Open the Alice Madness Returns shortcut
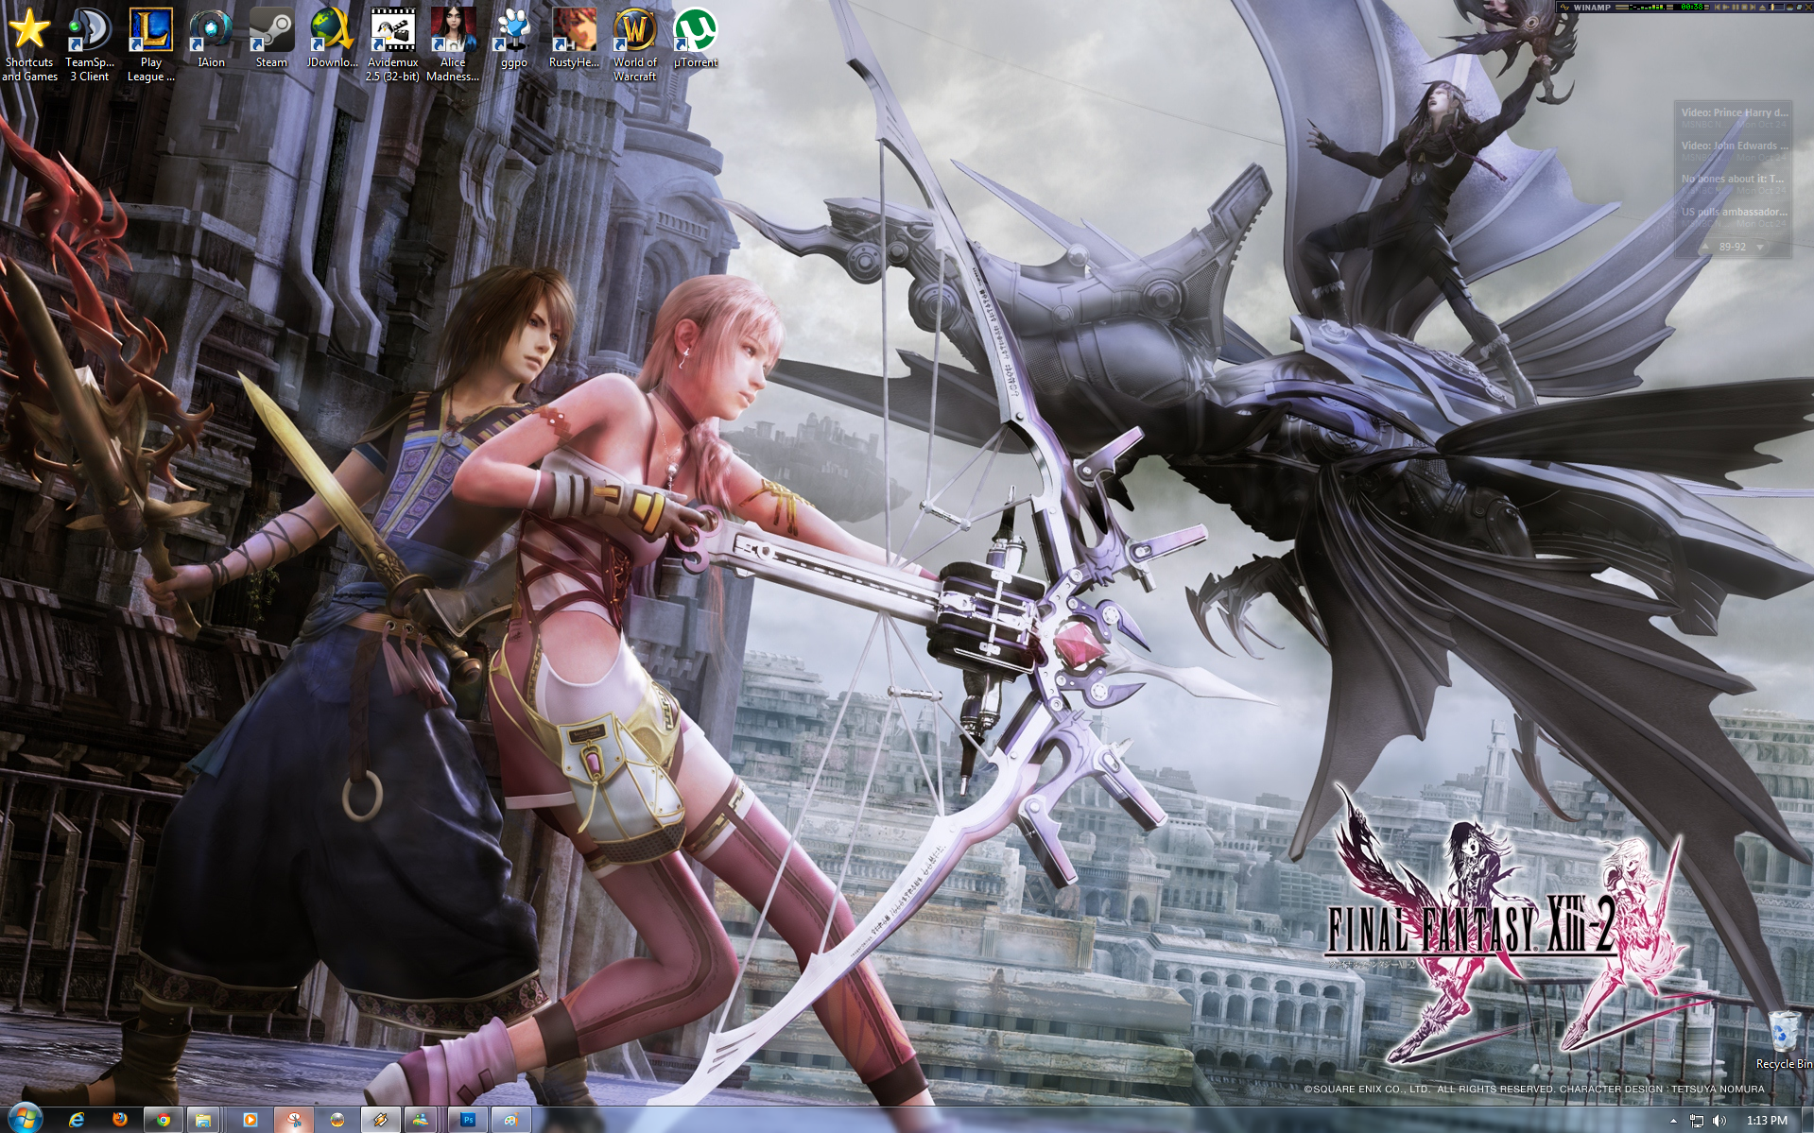The image size is (1814, 1133). (x=453, y=43)
